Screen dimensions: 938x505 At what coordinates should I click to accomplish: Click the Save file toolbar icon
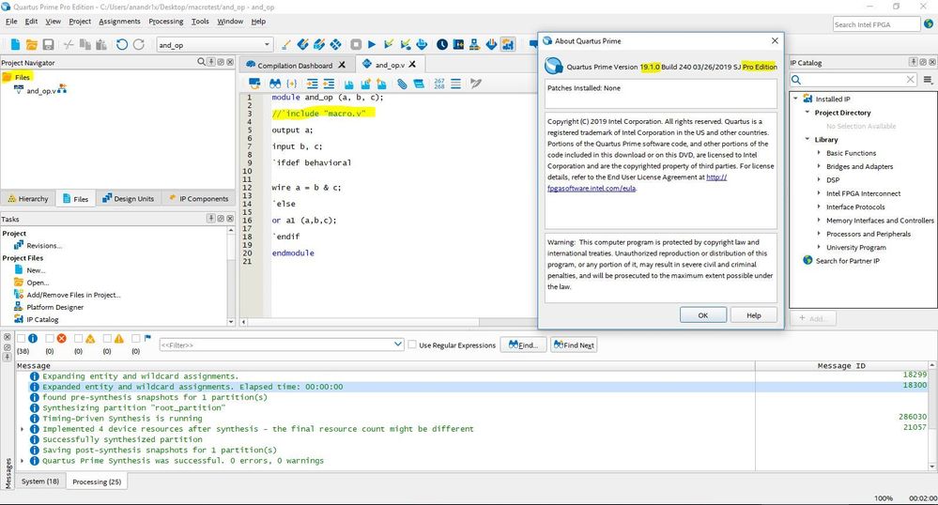[x=48, y=44]
